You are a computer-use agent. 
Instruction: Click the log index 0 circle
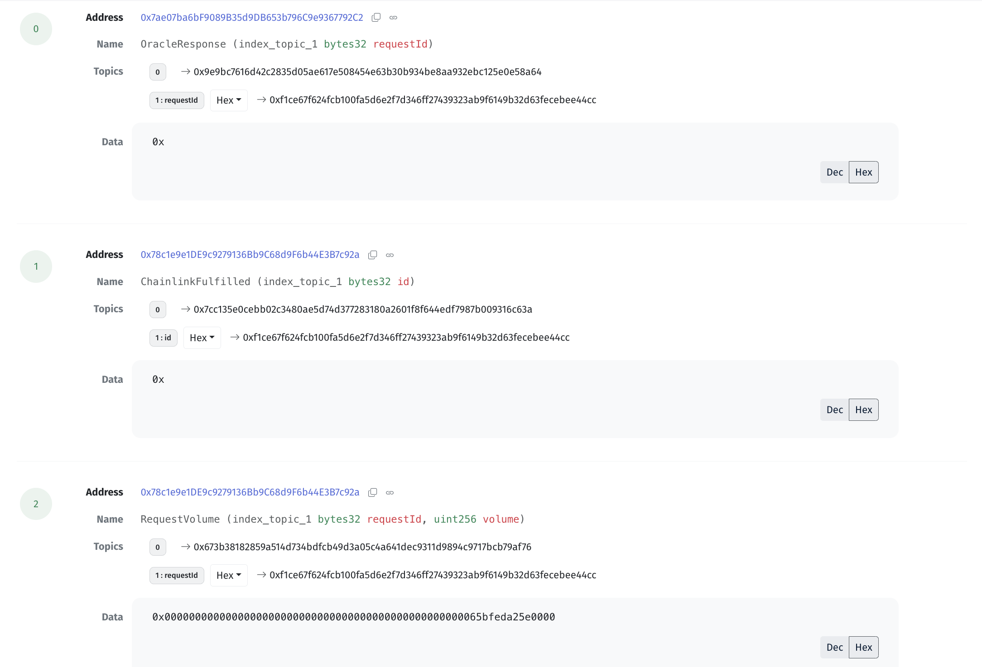[36, 29]
